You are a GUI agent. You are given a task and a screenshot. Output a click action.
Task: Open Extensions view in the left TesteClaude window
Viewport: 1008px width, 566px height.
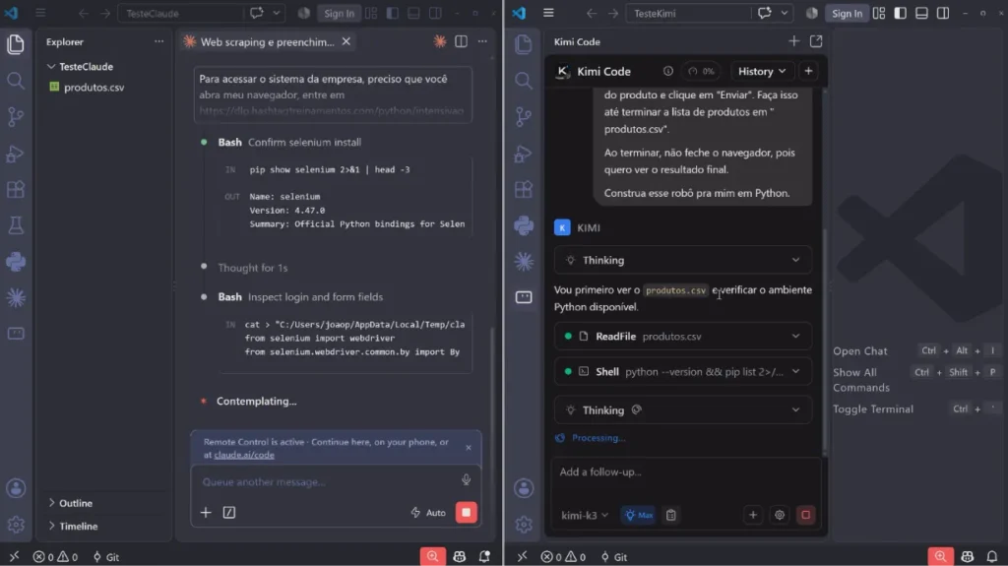[x=16, y=190]
